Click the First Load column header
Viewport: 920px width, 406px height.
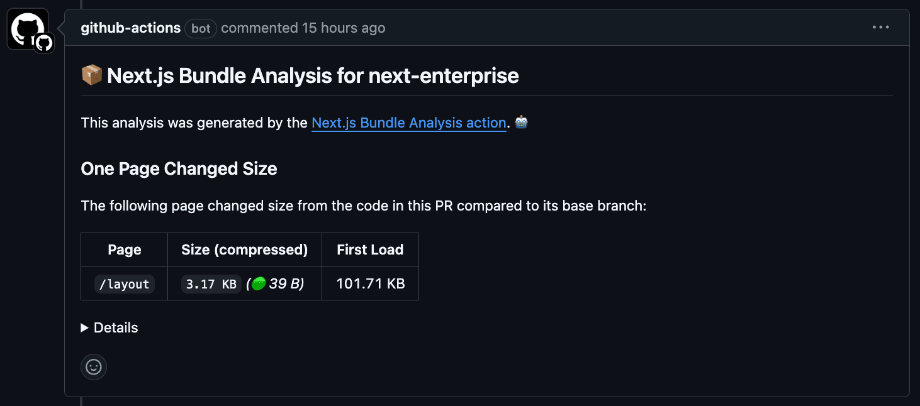[x=370, y=250]
